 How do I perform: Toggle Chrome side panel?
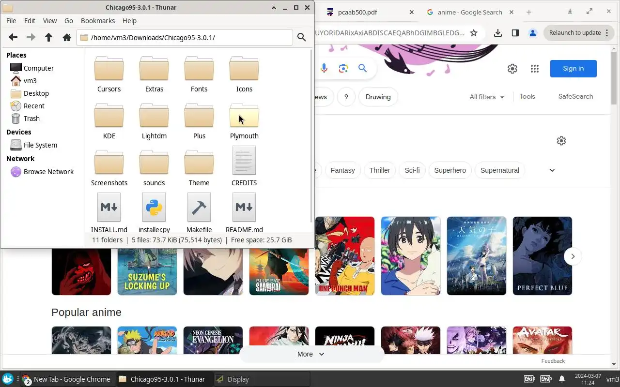coord(515,33)
